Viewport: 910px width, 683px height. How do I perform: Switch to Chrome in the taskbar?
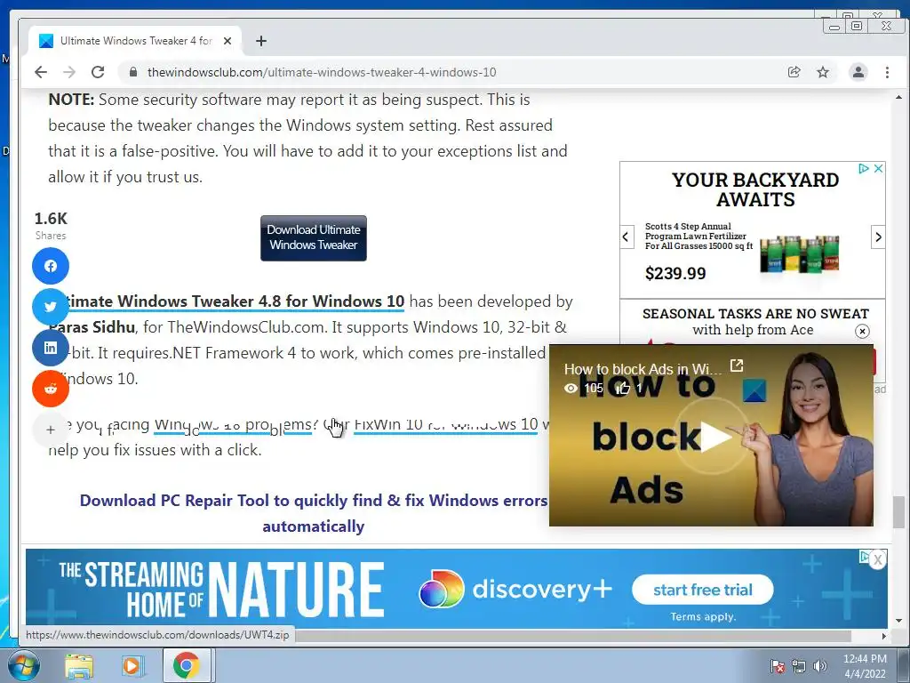click(187, 665)
